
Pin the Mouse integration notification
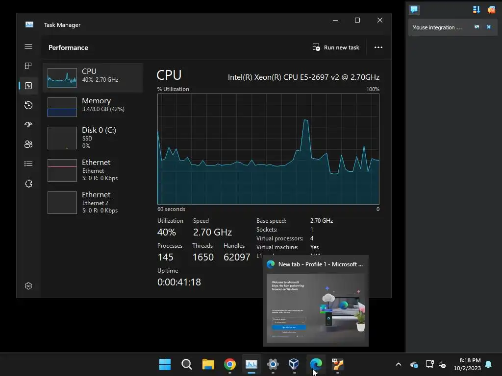pos(477,27)
